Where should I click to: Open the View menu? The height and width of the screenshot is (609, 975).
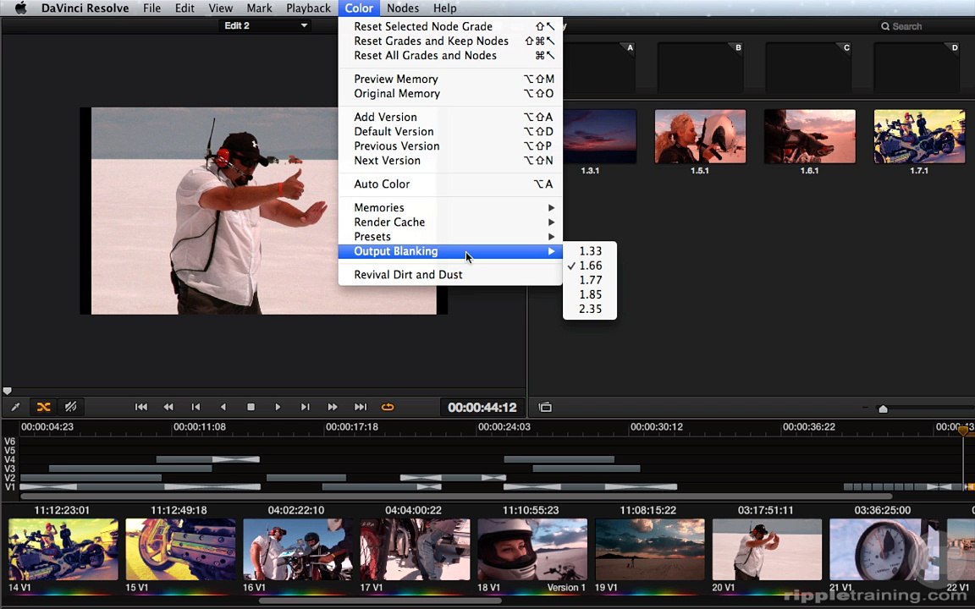pos(221,8)
